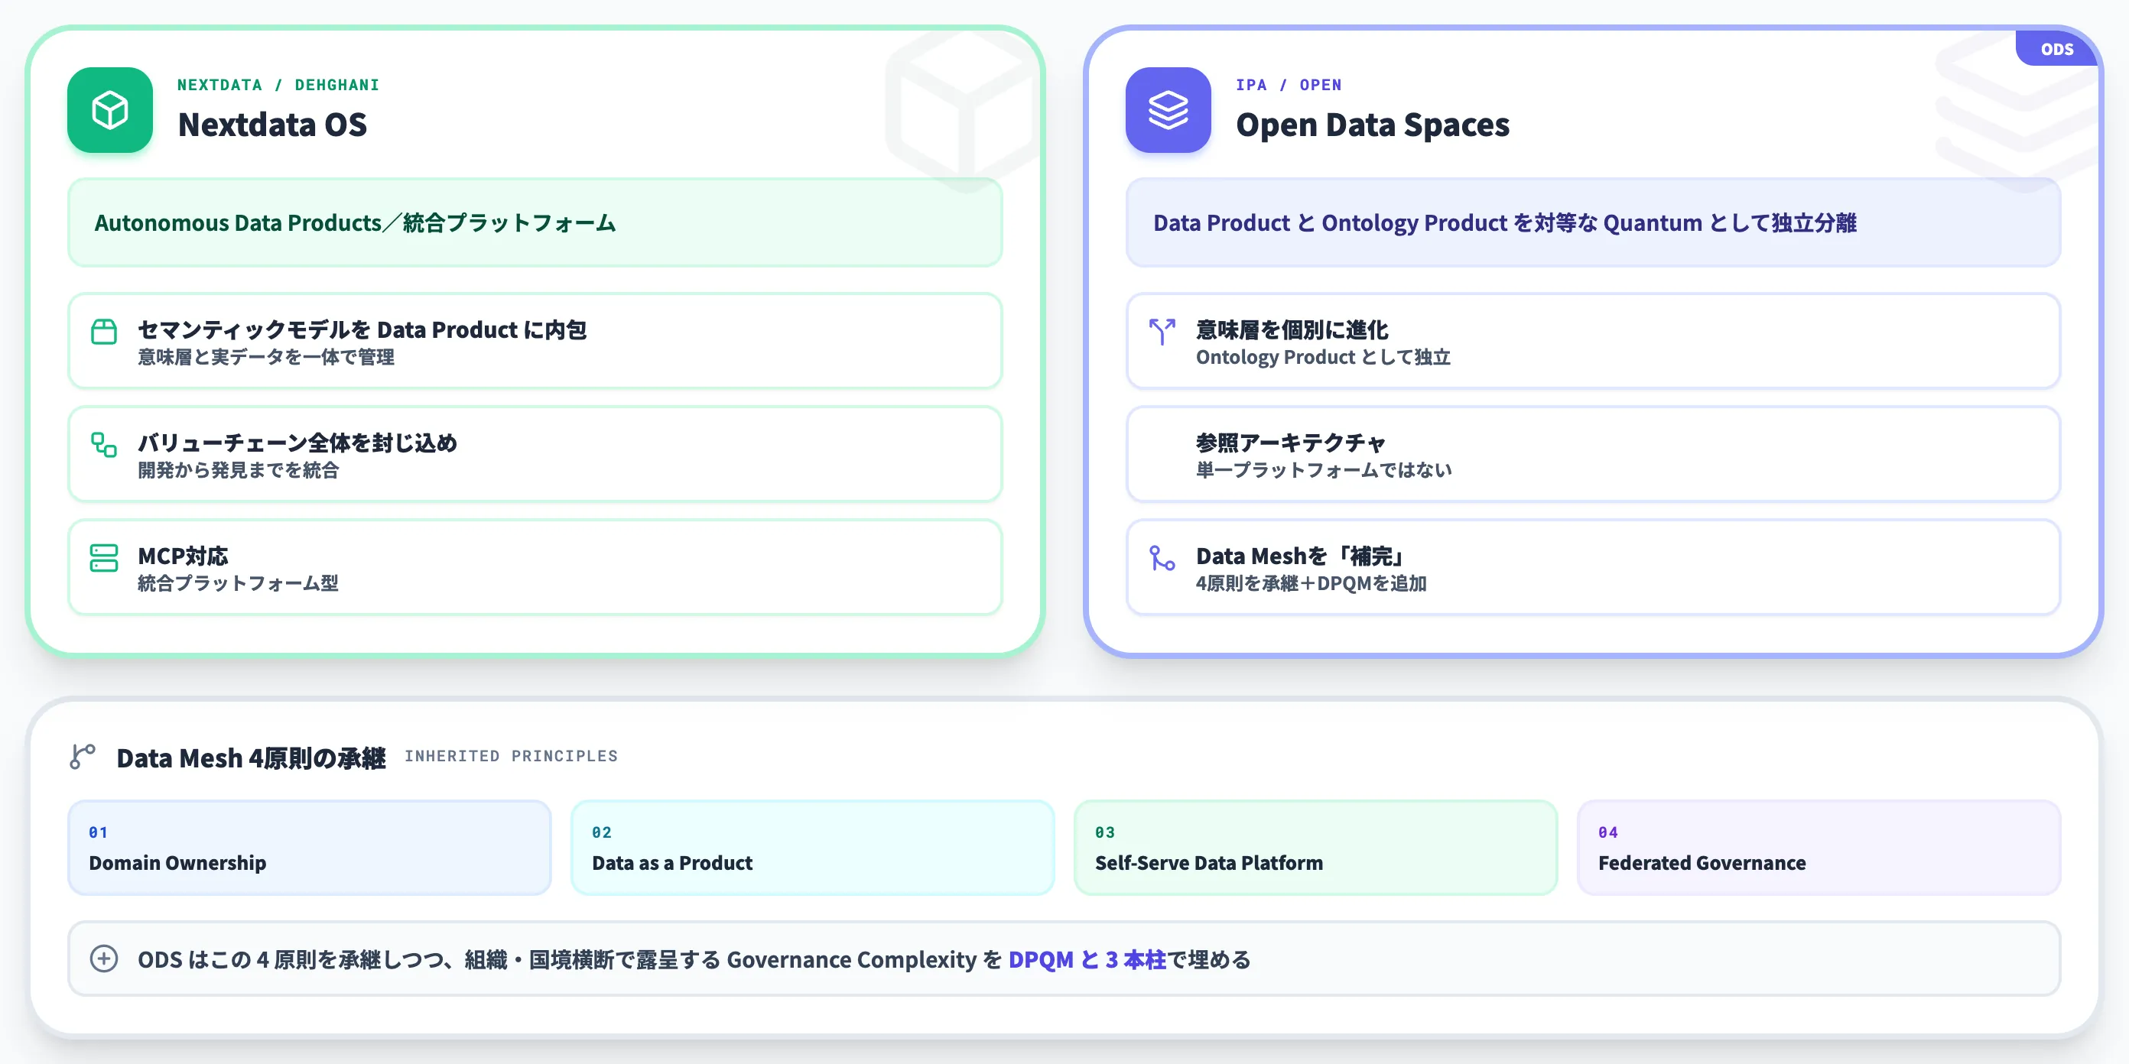Click the Open Data Spaces heading
This screenshot has height=1064, width=2129.
pos(1373,125)
